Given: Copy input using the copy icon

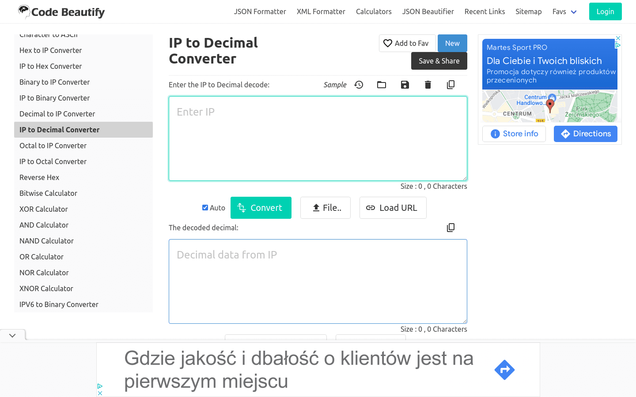Looking at the screenshot, I should pyautogui.click(x=450, y=85).
